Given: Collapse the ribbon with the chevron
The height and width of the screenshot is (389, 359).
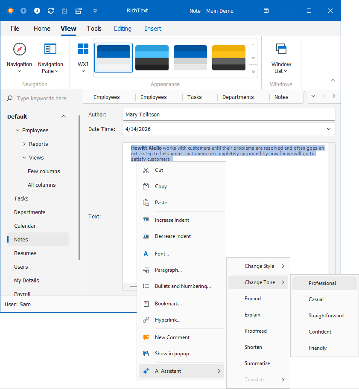Looking at the screenshot, I should coord(333,80).
